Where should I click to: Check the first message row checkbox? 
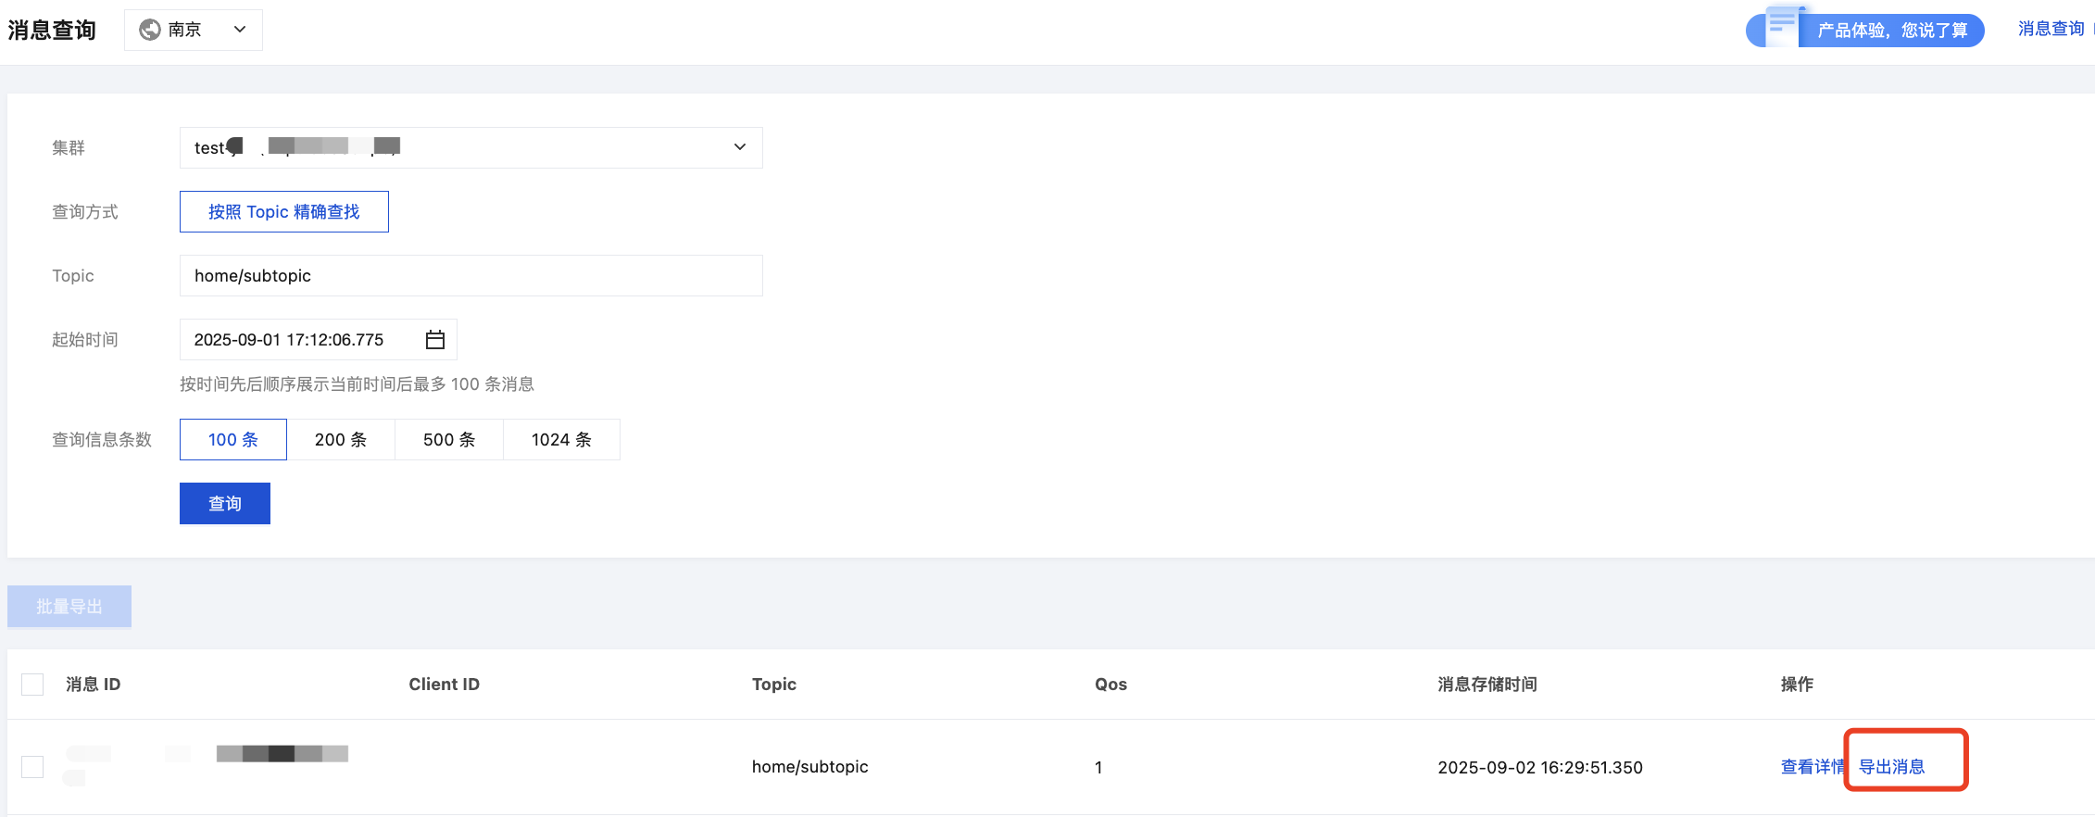point(32,767)
